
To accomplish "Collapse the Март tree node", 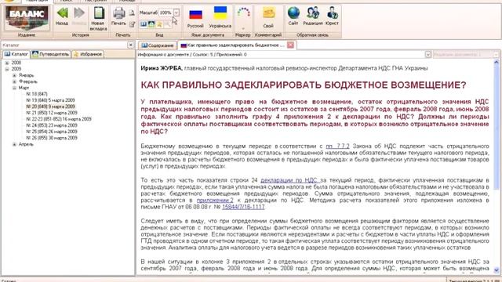I will pyautogui.click(x=14, y=88).
